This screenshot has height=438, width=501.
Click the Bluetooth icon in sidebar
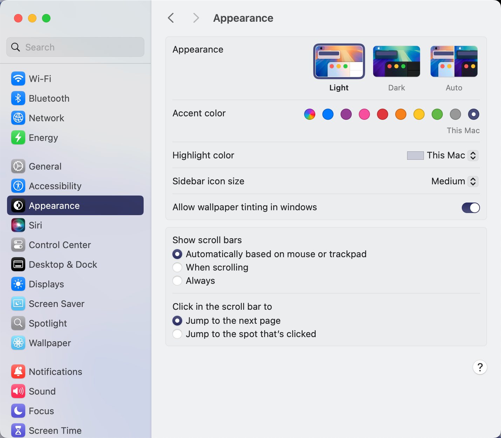point(18,98)
